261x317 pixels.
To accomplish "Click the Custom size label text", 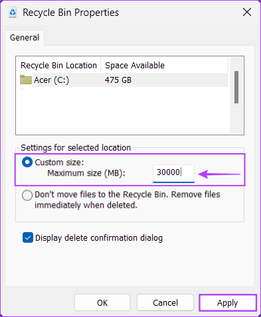I will point(59,162).
